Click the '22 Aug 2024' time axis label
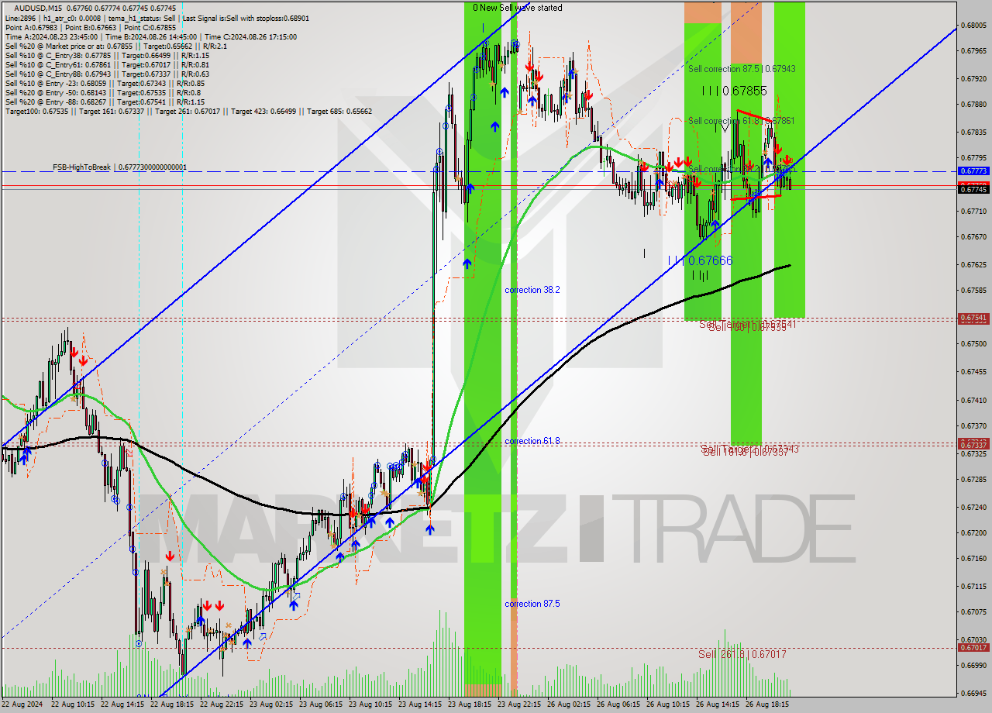Viewport: 992px width, 713px height. pos(22,705)
